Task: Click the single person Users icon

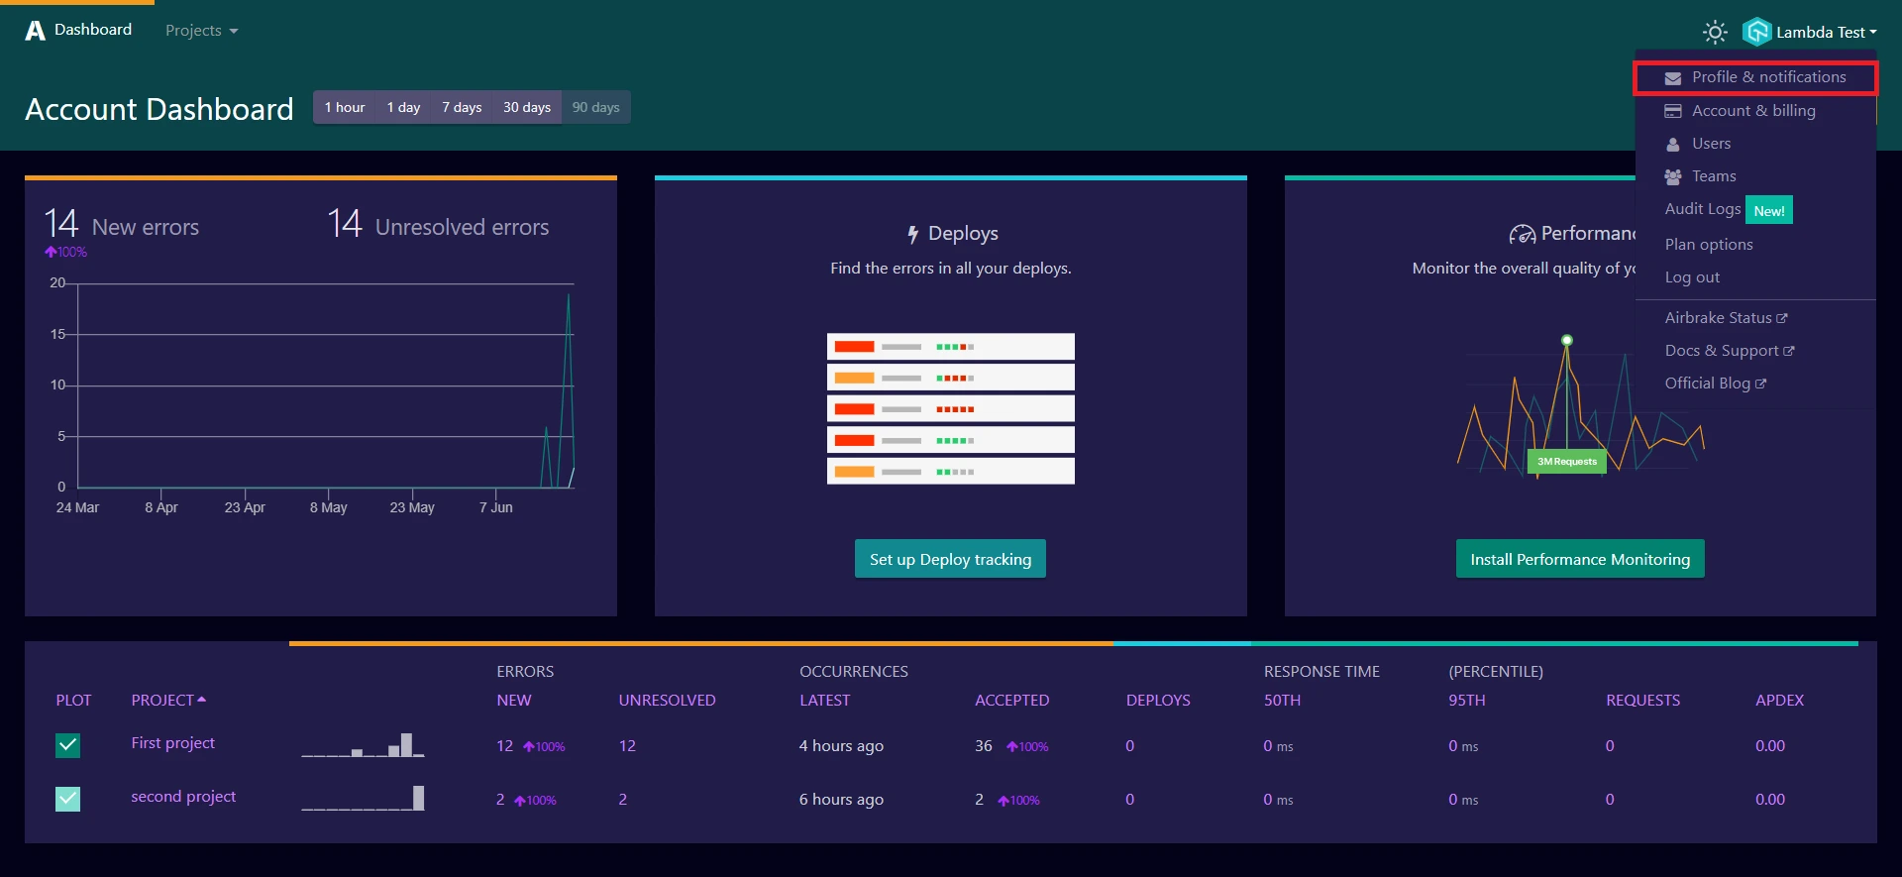Action: tap(1673, 144)
